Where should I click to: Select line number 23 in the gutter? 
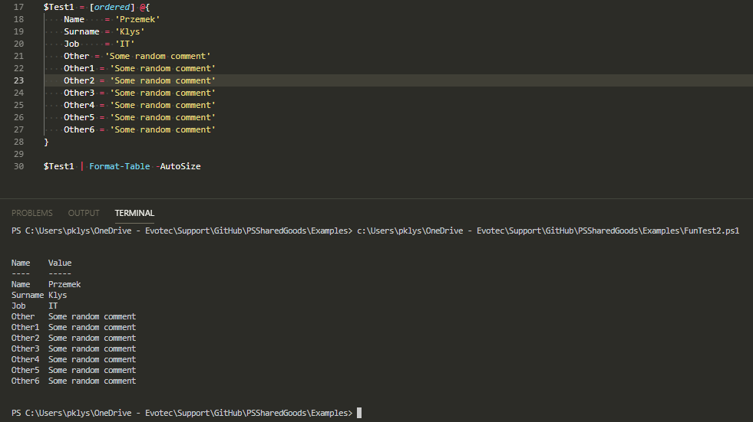pyautogui.click(x=18, y=80)
